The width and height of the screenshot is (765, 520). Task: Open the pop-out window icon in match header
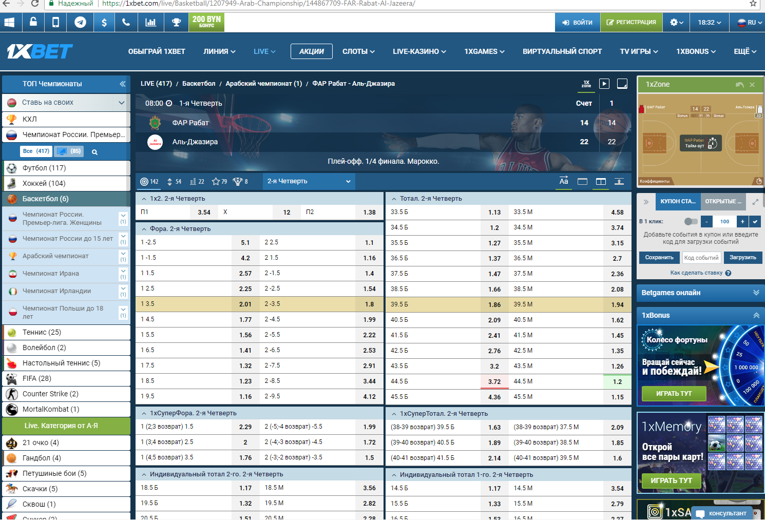(622, 84)
